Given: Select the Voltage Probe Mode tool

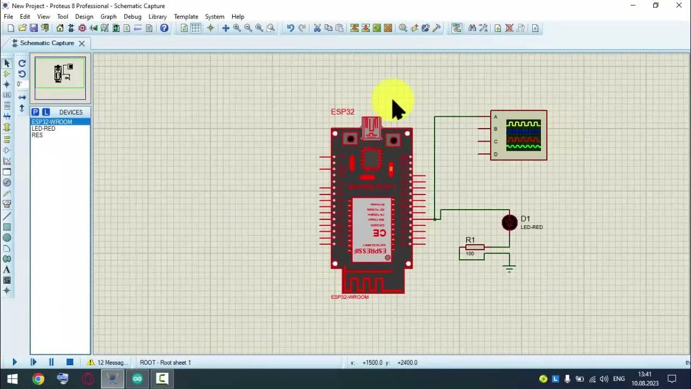Looking at the screenshot, I should (x=7, y=194).
